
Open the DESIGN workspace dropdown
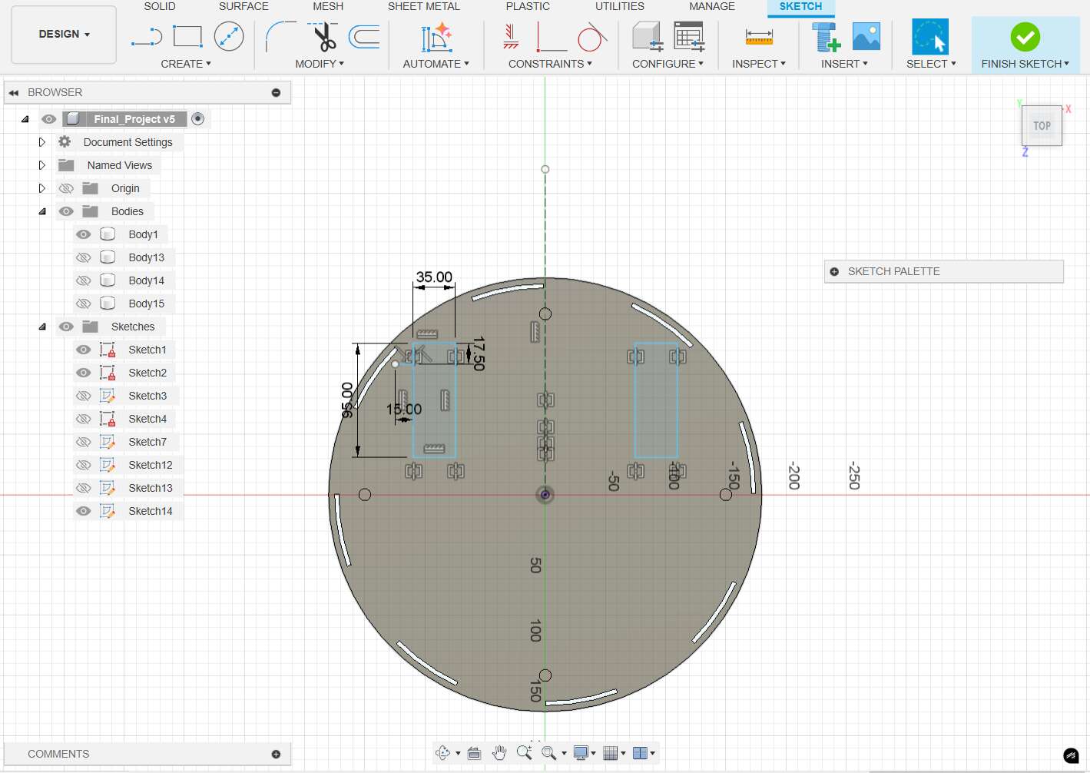click(x=64, y=35)
